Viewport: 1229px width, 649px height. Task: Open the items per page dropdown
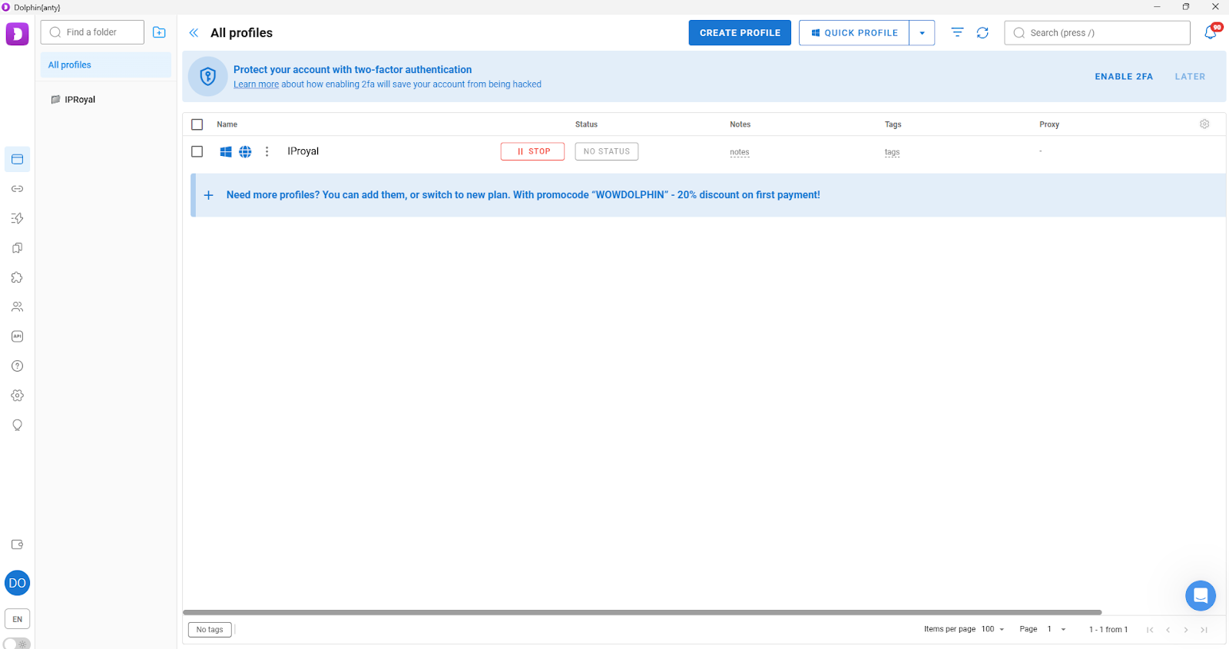tap(993, 629)
